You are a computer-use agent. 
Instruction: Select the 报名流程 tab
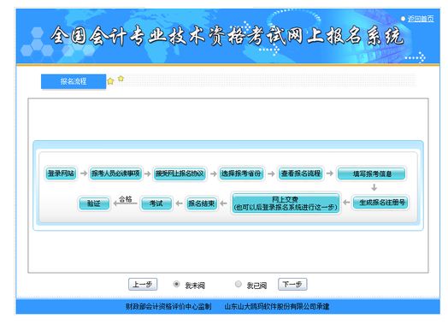pos(74,81)
